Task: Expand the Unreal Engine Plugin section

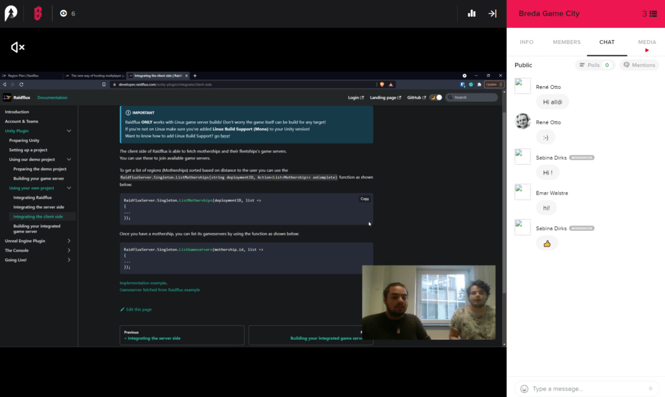Action: point(69,241)
